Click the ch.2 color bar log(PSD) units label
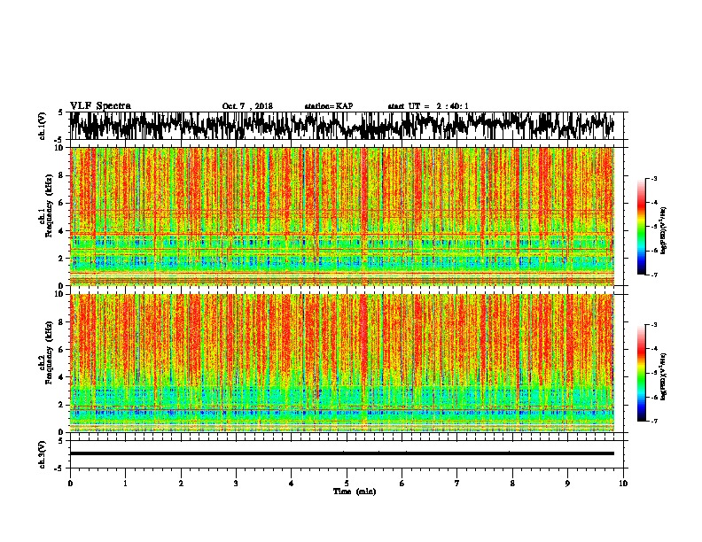 (664, 377)
